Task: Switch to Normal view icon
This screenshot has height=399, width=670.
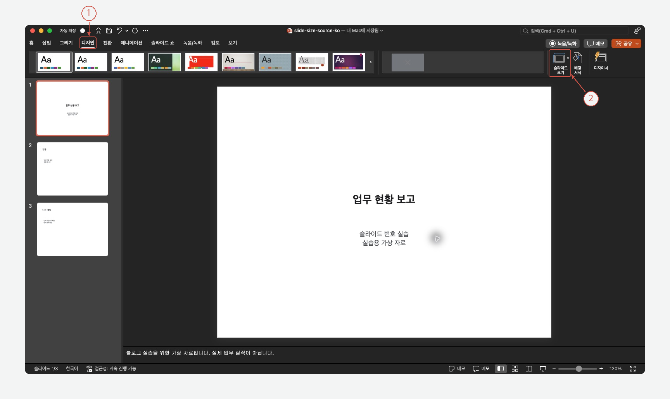Action: click(x=501, y=369)
